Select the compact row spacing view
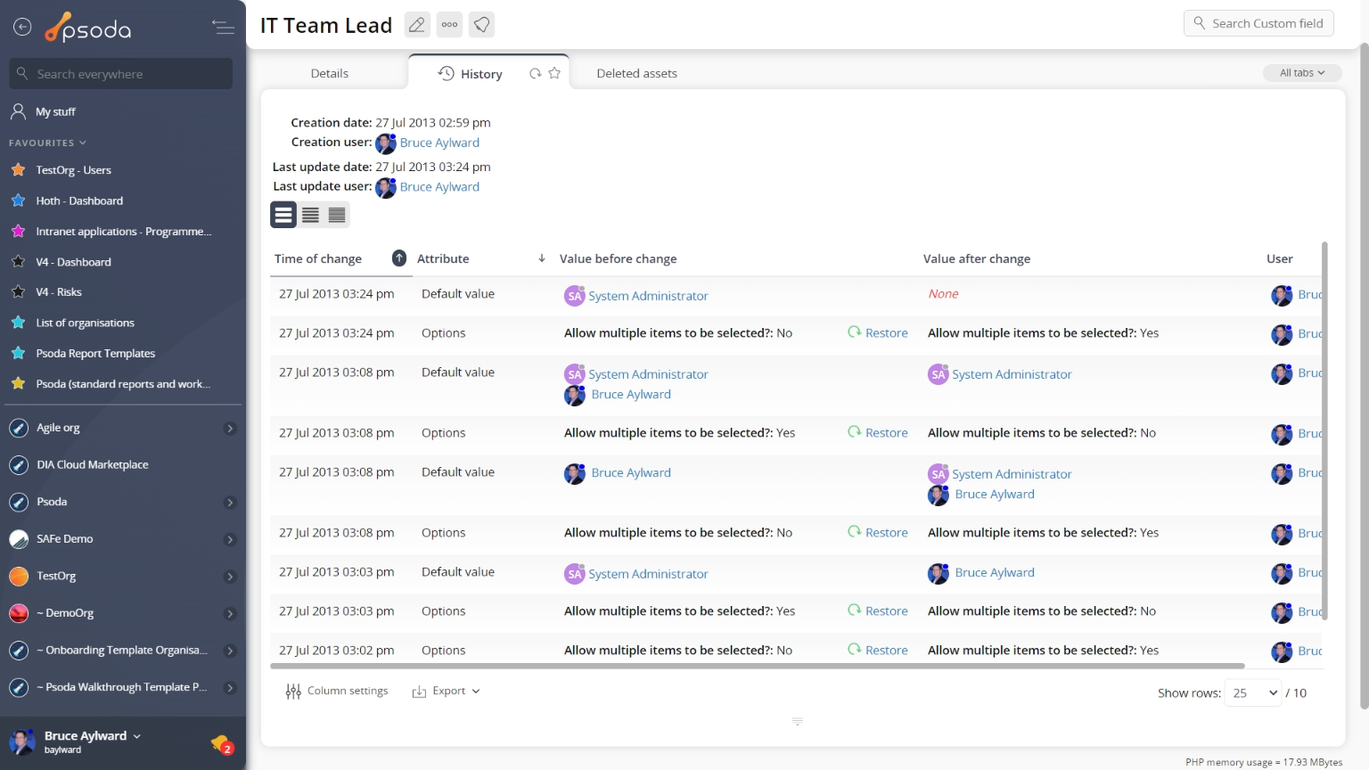 [x=337, y=215]
